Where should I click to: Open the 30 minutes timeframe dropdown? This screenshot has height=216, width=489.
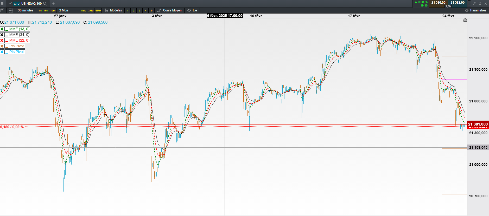coord(26,10)
